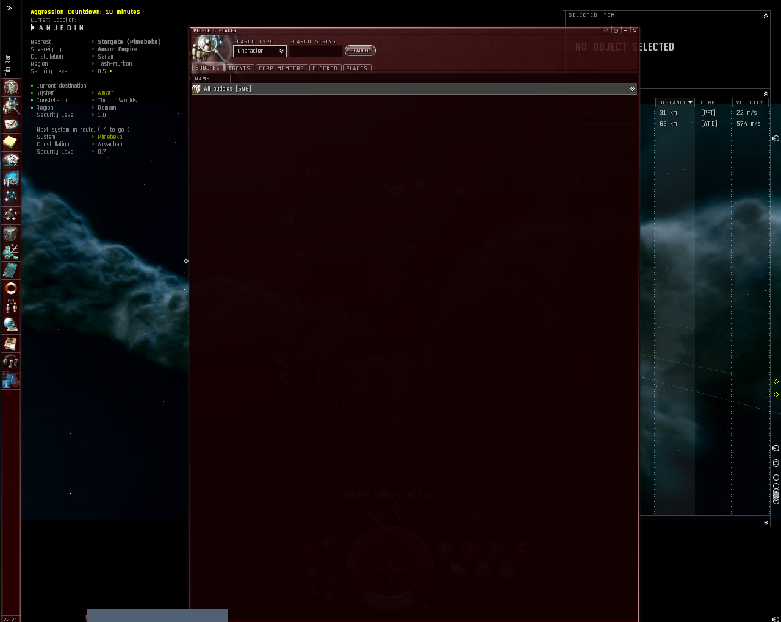Click the ANJEDIN system name

click(x=62, y=28)
